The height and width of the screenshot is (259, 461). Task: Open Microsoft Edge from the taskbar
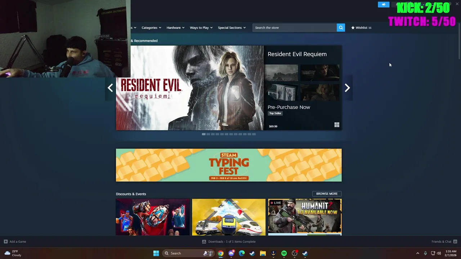coord(242,253)
